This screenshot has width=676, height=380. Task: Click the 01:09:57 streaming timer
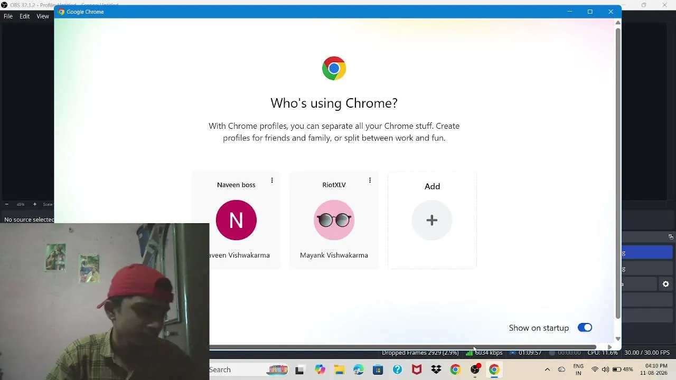click(x=530, y=353)
